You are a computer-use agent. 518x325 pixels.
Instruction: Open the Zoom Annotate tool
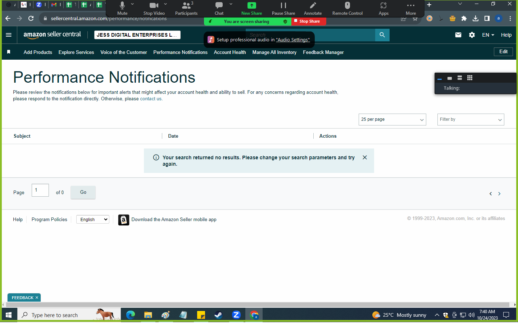click(313, 8)
